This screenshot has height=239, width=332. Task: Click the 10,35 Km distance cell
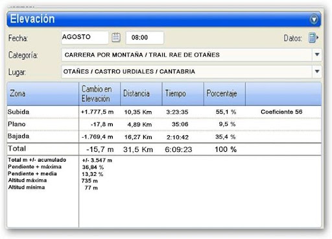[x=138, y=112]
